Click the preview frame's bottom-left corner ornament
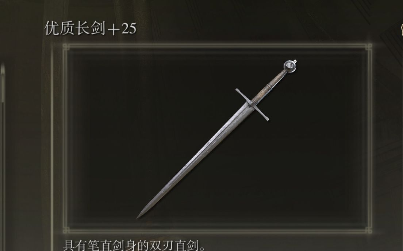Viewport: 403px width, 251px height. [66, 230]
